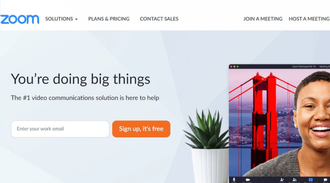The height and width of the screenshot is (183, 330).
Task: Click the Sign up, it's free button
Action: [141, 129]
